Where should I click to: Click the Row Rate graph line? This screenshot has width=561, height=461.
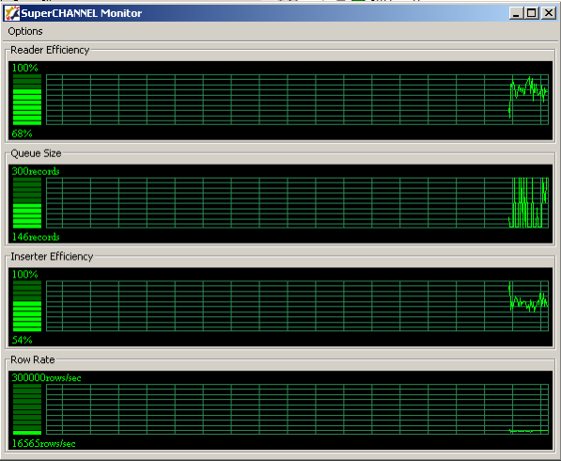[x=528, y=431]
